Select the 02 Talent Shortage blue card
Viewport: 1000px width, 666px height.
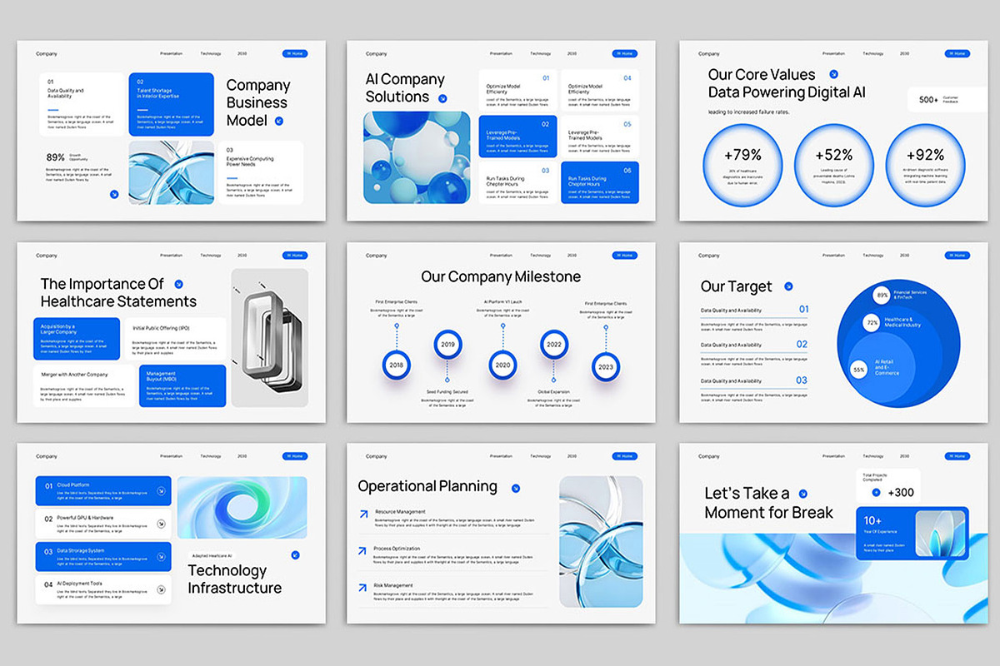172,105
